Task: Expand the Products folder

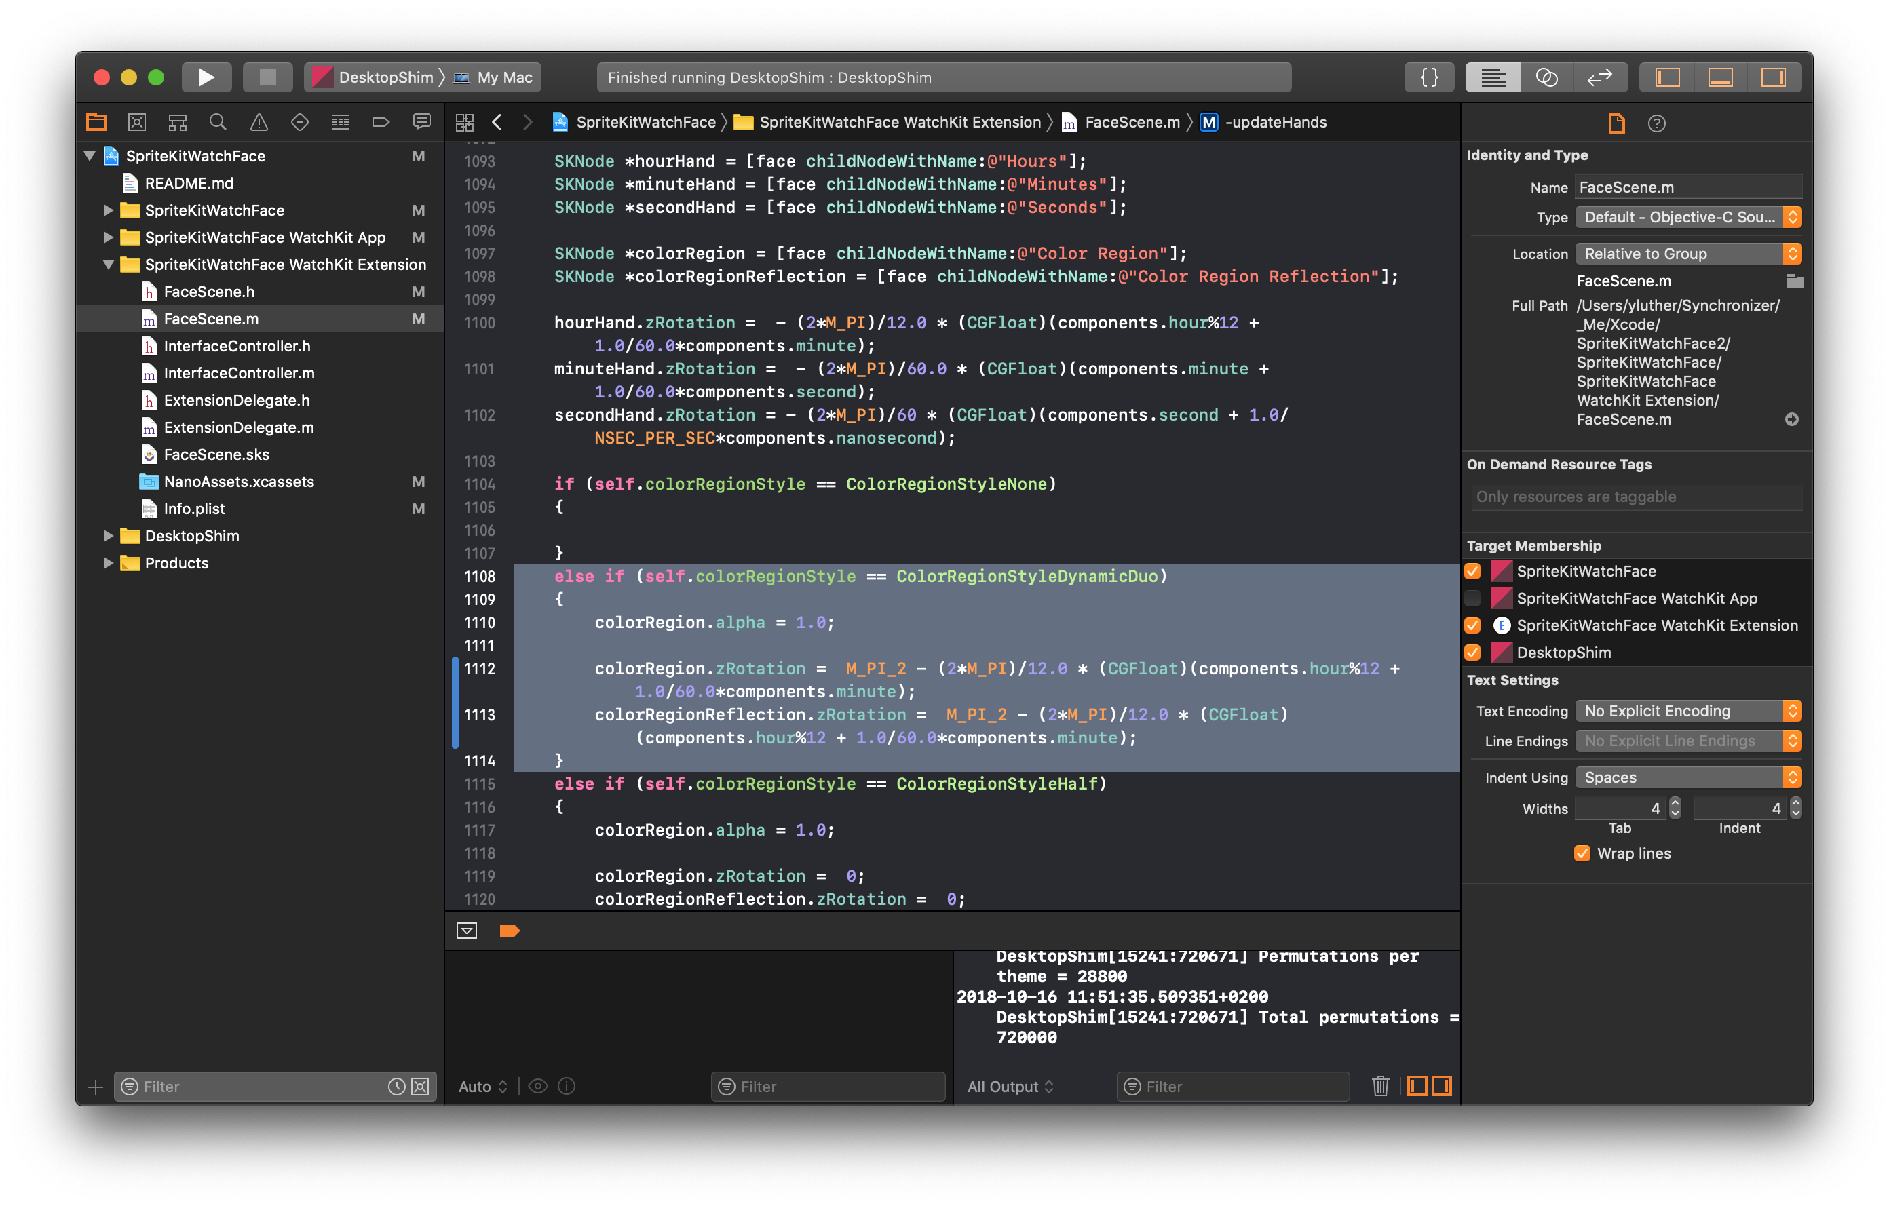Action: coord(109,563)
